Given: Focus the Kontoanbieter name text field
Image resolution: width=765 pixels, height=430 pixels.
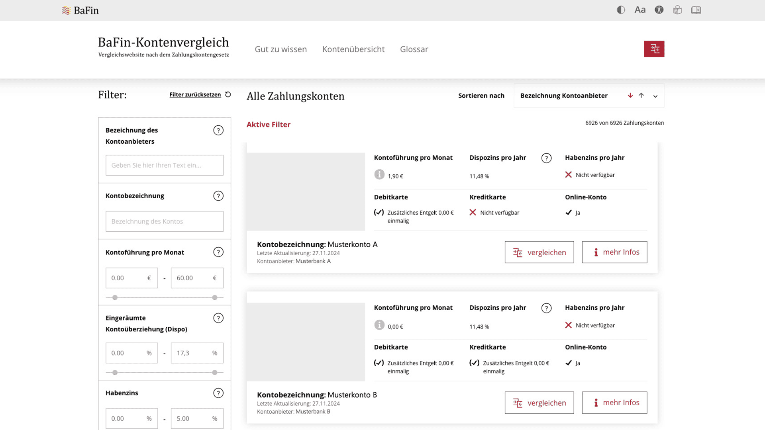Looking at the screenshot, I should (x=165, y=165).
